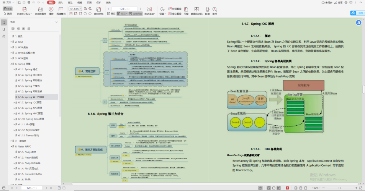Screen dimensions: 365x191
Task: Go to next page with toolbar arrow
Action: pyautogui.click(x=140, y=9)
